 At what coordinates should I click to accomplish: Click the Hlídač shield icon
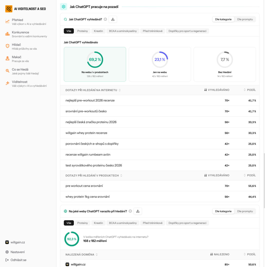tap(8, 46)
